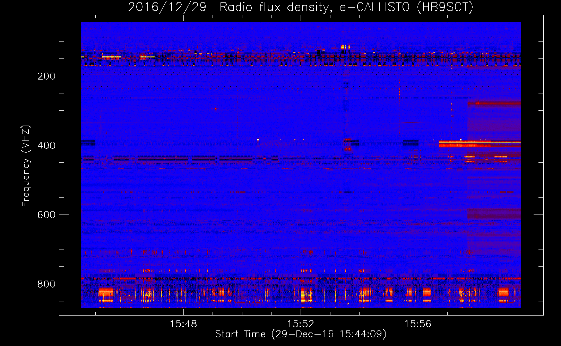Click the 15:56 time tick label
561x346 pixels.
[418, 324]
